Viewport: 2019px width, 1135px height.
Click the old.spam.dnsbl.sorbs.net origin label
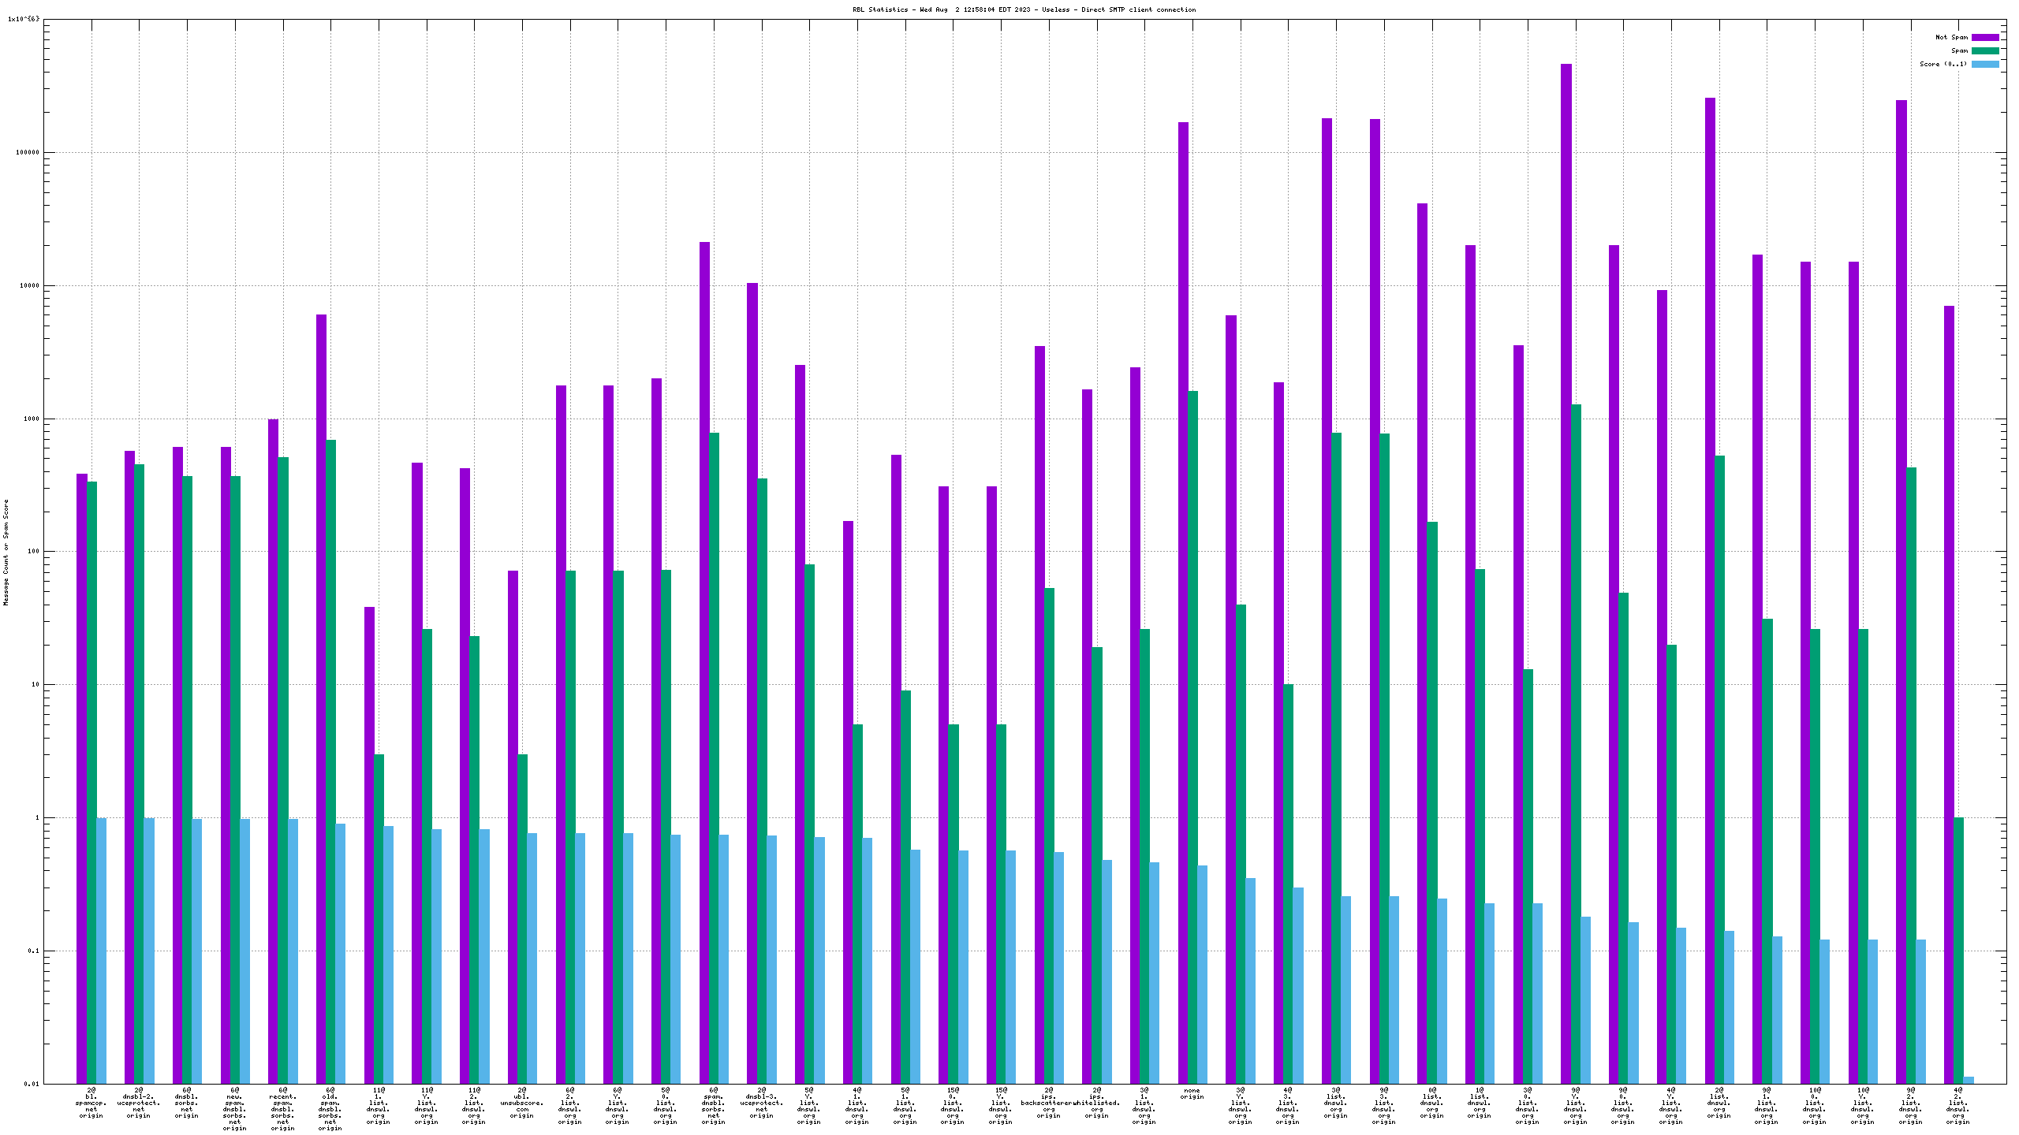click(x=330, y=1109)
